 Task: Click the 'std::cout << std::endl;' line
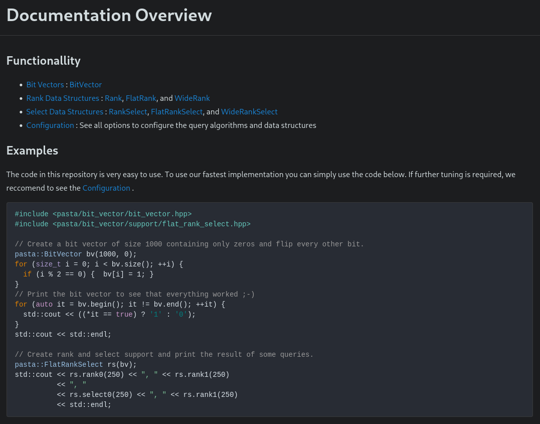pos(63,334)
